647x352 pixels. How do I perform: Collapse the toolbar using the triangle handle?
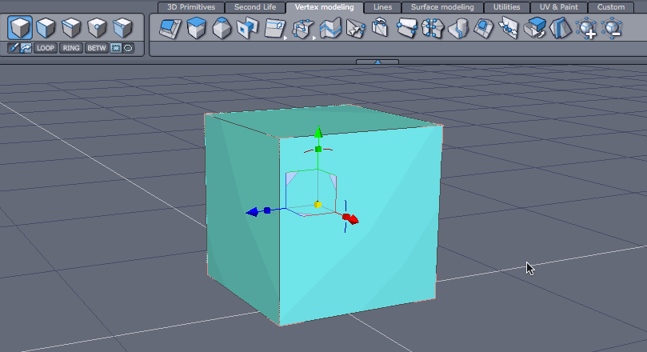(377, 62)
